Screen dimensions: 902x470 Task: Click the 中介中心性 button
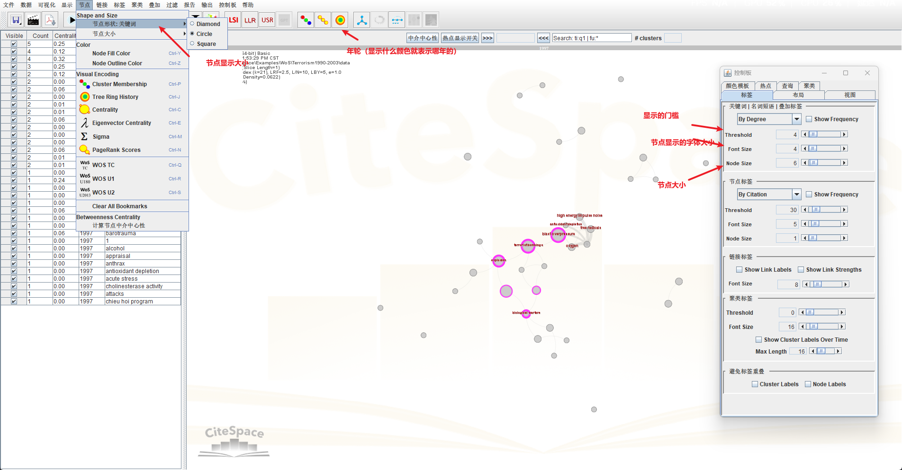[x=423, y=38]
